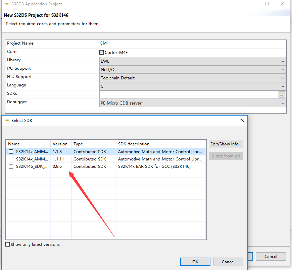The height and width of the screenshot is (270, 292).
Task: Check the S32K14x_AMM version 1.1.8 SDK checkbox
Action: (11, 152)
